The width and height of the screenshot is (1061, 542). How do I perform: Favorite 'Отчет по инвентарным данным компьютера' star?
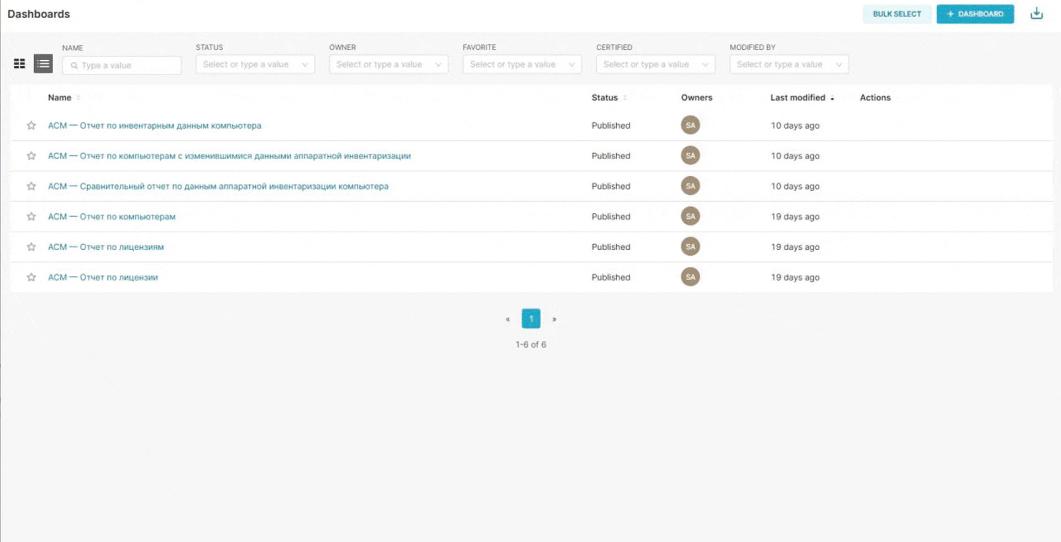tap(31, 125)
